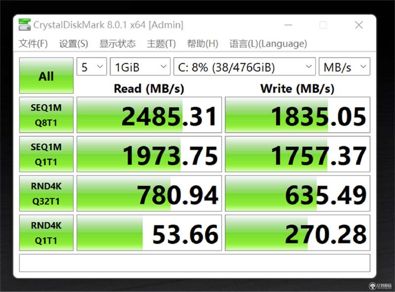This screenshot has width=395, height=292.
Task: Expand the MB/s unit dropdown
Action: point(345,67)
